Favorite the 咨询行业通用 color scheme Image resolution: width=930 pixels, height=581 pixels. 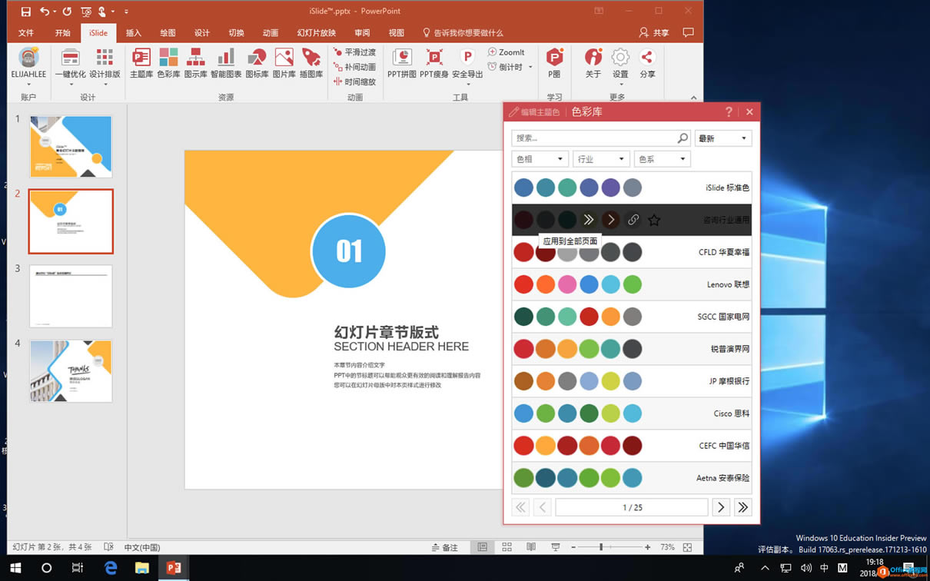click(x=654, y=220)
